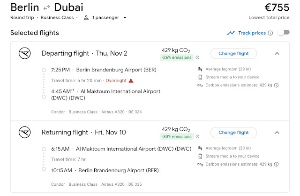Collapse the Departing flight details
Screen dimensions: 300x196
(277, 53)
